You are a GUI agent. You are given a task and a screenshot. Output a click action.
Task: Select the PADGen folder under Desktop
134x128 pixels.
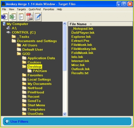[40, 71]
